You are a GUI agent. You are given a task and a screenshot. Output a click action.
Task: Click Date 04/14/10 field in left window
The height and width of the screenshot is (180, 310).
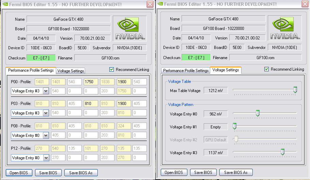(x=41, y=38)
